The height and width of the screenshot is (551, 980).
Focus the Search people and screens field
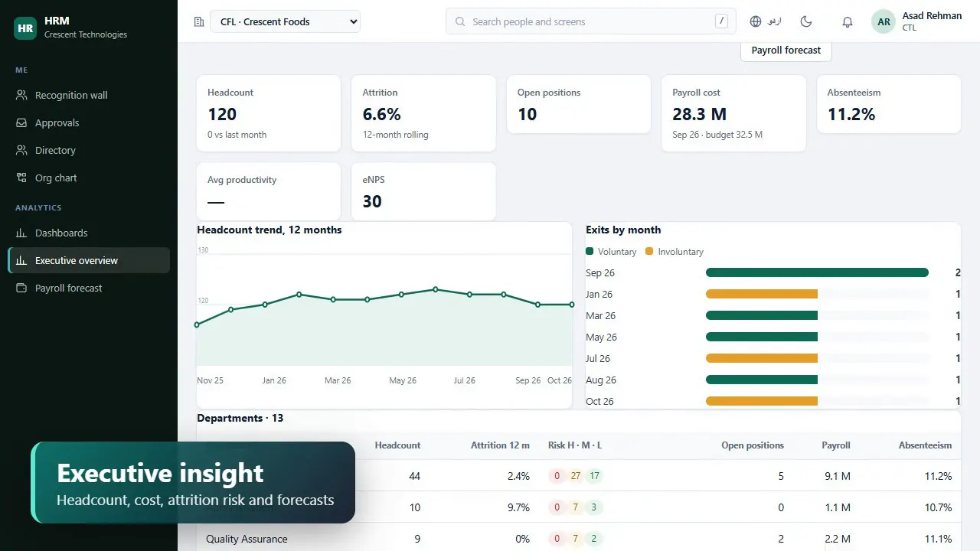[x=590, y=21]
